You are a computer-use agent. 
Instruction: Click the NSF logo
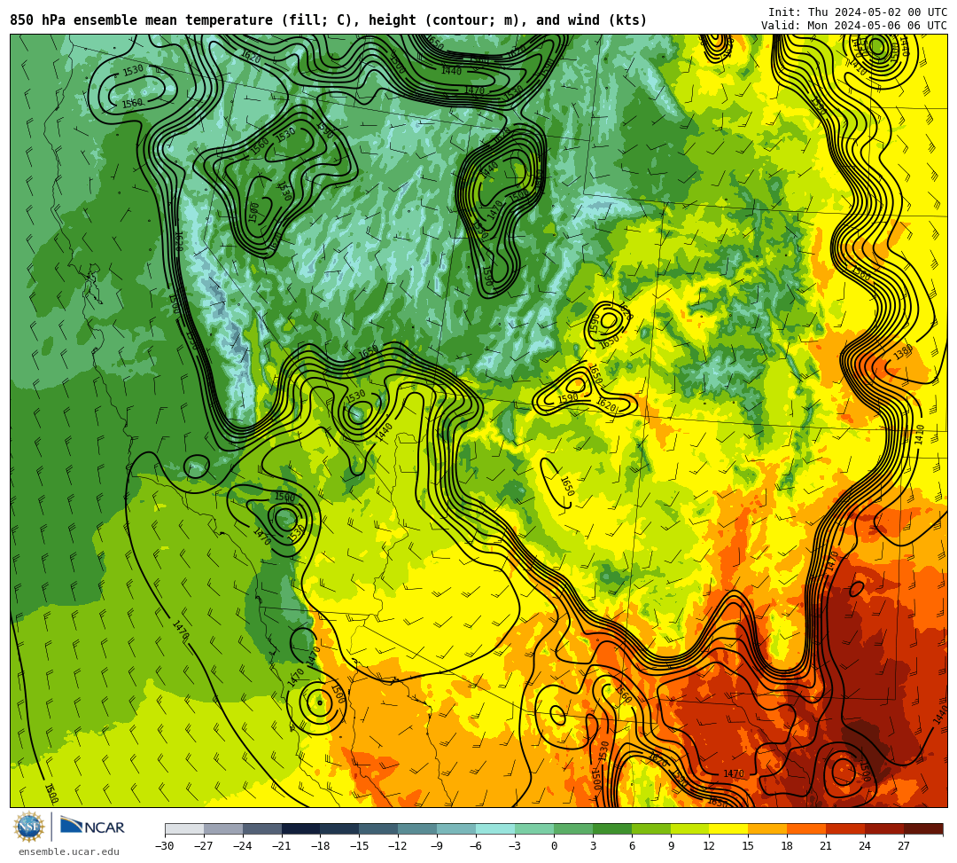point(28,827)
